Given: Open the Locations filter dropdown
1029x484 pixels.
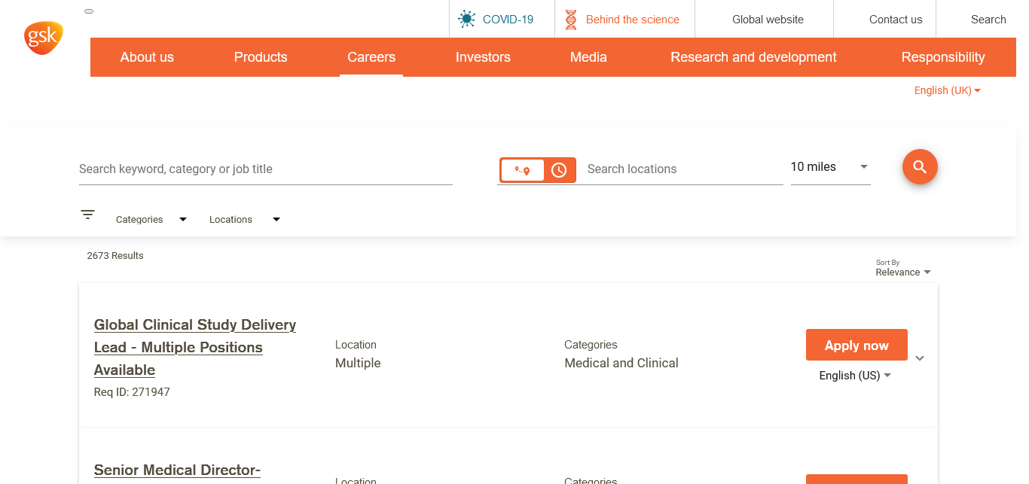Looking at the screenshot, I should pos(244,220).
